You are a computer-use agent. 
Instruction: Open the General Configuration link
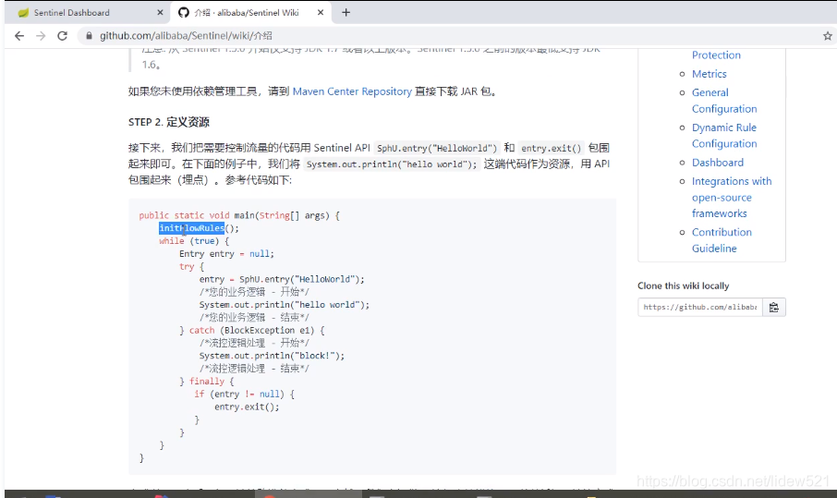pyautogui.click(x=724, y=101)
